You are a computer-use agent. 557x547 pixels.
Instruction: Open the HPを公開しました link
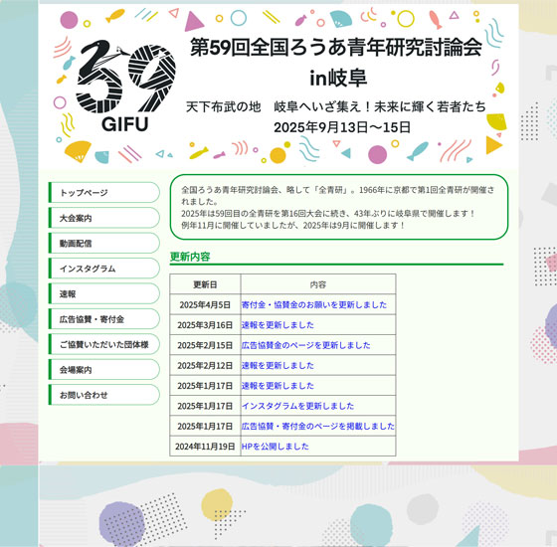tap(275, 447)
